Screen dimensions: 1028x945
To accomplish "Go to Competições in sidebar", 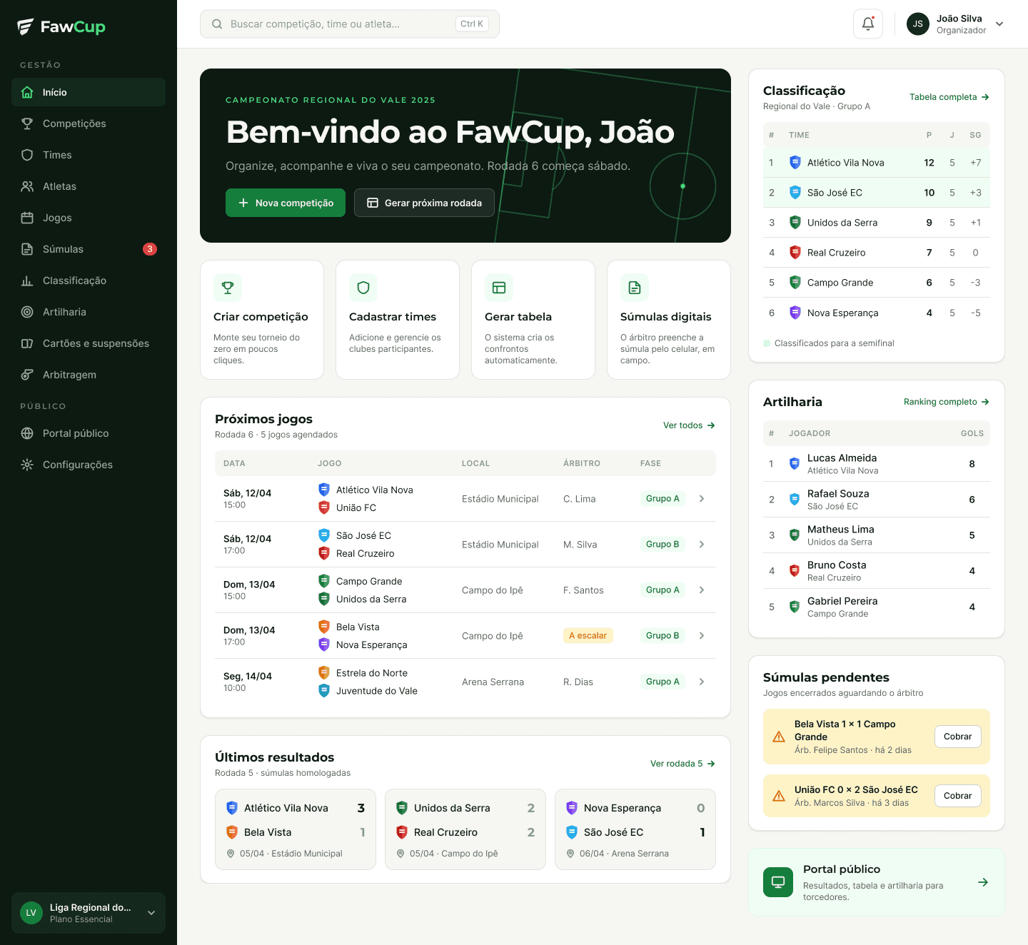I will pos(89,123).
